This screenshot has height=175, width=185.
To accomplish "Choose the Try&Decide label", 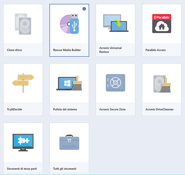I will pyautogui.click(x=14, y=109).
